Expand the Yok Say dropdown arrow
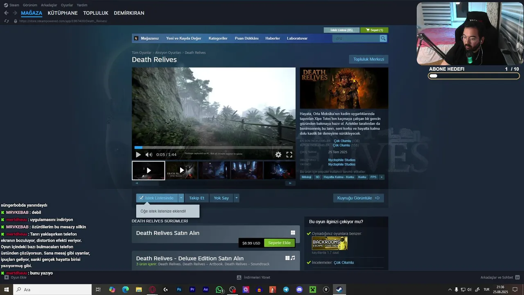524x295 pixels. (x=236, y=198)
